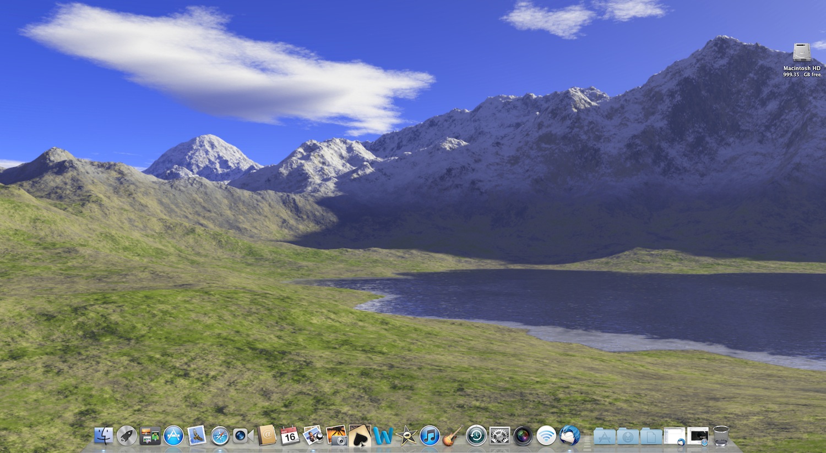Open System Preferences gear icon
This screenshot has height=453, width=826.
[500, 436]
